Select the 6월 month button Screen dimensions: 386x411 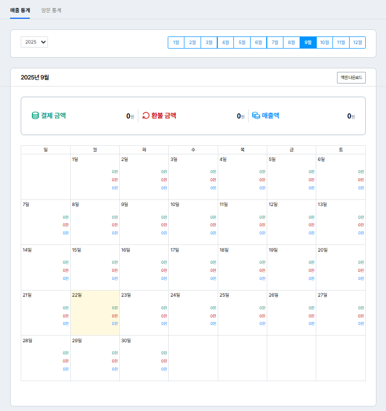tap(258, 43)
